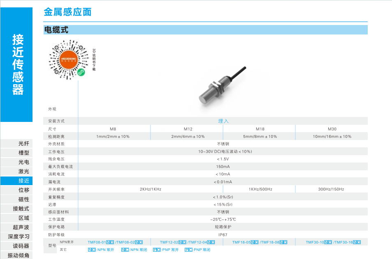Click the PO: PNP 常开 legend box
Image resolution: width=392 pixels, height=259 pixels.
click(156, 250)
